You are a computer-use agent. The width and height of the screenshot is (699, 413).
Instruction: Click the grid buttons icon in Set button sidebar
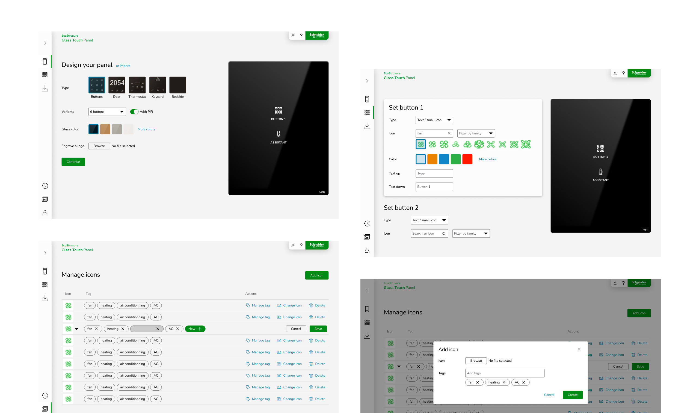[x=367, y=113]
